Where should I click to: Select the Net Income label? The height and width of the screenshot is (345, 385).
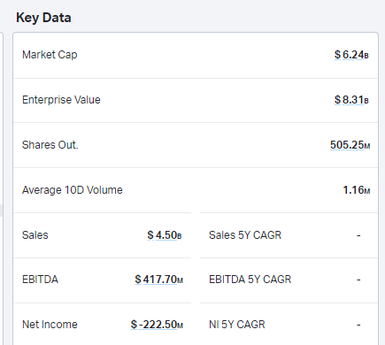pos(50,325)
